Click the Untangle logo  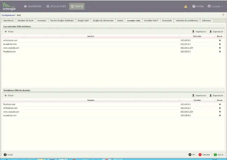click(x=9, y=6)
